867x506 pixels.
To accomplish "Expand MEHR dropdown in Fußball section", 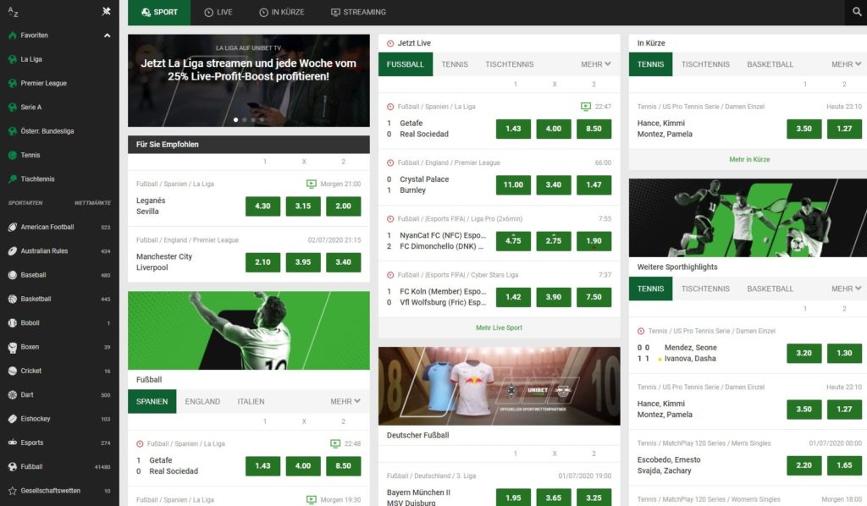I will (345, 402).
